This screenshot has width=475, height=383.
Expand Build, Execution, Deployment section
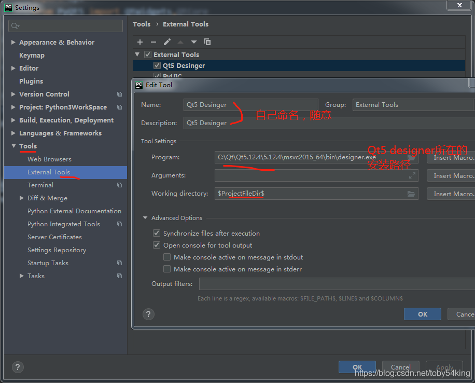click(13, 120)
